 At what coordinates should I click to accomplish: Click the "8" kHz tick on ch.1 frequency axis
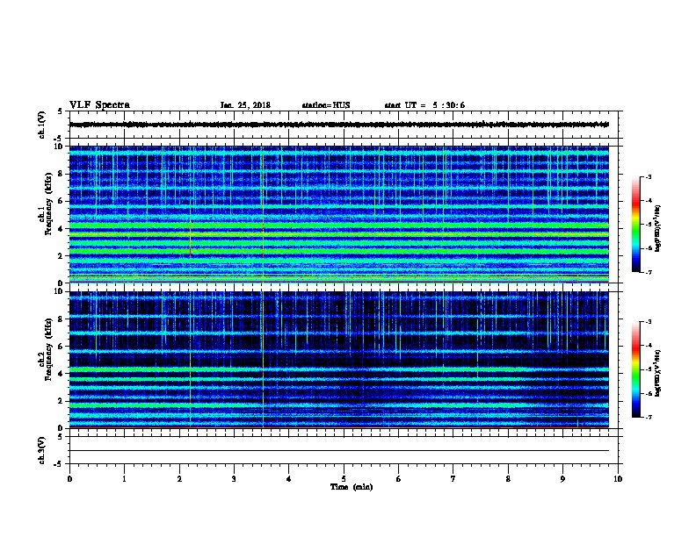click(x=62, y=174)
